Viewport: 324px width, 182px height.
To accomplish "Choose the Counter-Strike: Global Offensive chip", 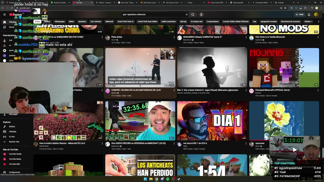I will point(236,21).
